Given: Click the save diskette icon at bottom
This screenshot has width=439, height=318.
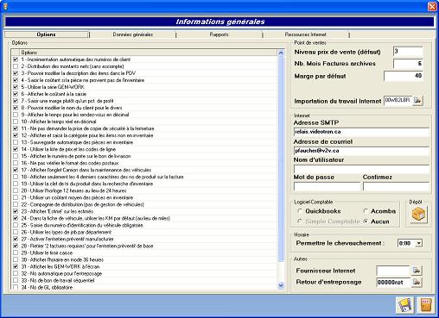Looking at the screenshot, I should (404, 305).
